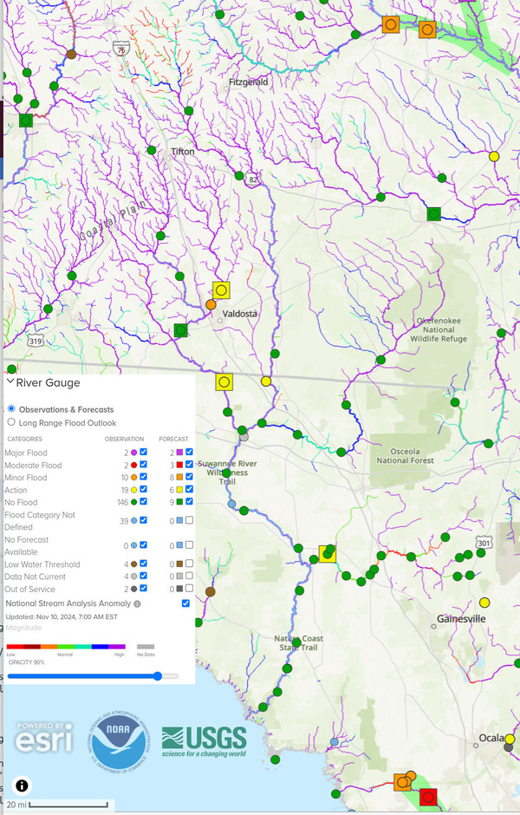Open info icon beside National Stream Analysis Anomaly
Screen dimensions: 520x815
point(137,604)
